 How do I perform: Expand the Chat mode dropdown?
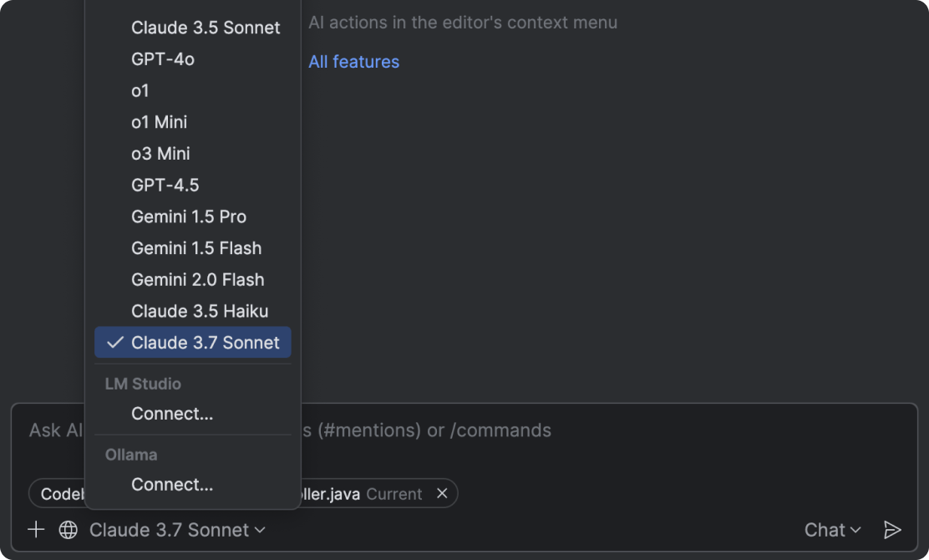[x=832, y=530]
